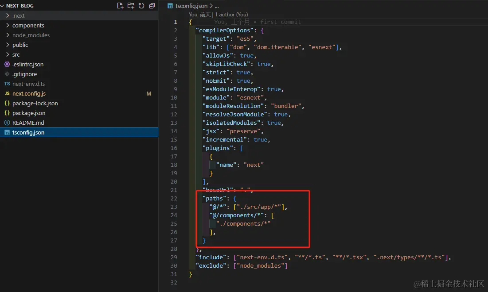Screen dimensions: 488x292
Task: Click the "plugins" key on line 16
Action: coord(218,148)
